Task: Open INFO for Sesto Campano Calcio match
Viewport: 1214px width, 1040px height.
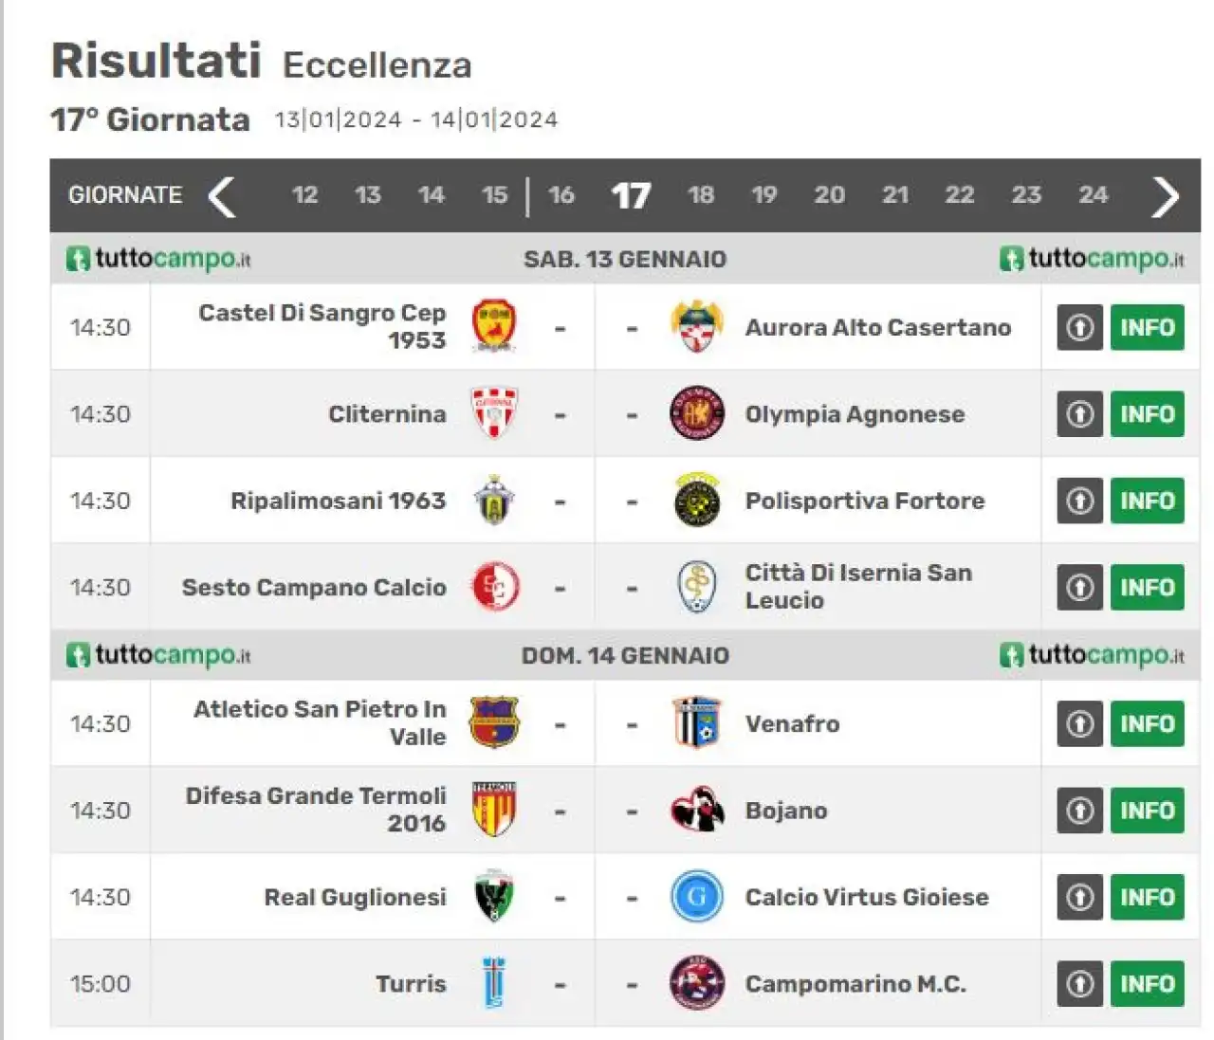Action: coord(1148,587)
